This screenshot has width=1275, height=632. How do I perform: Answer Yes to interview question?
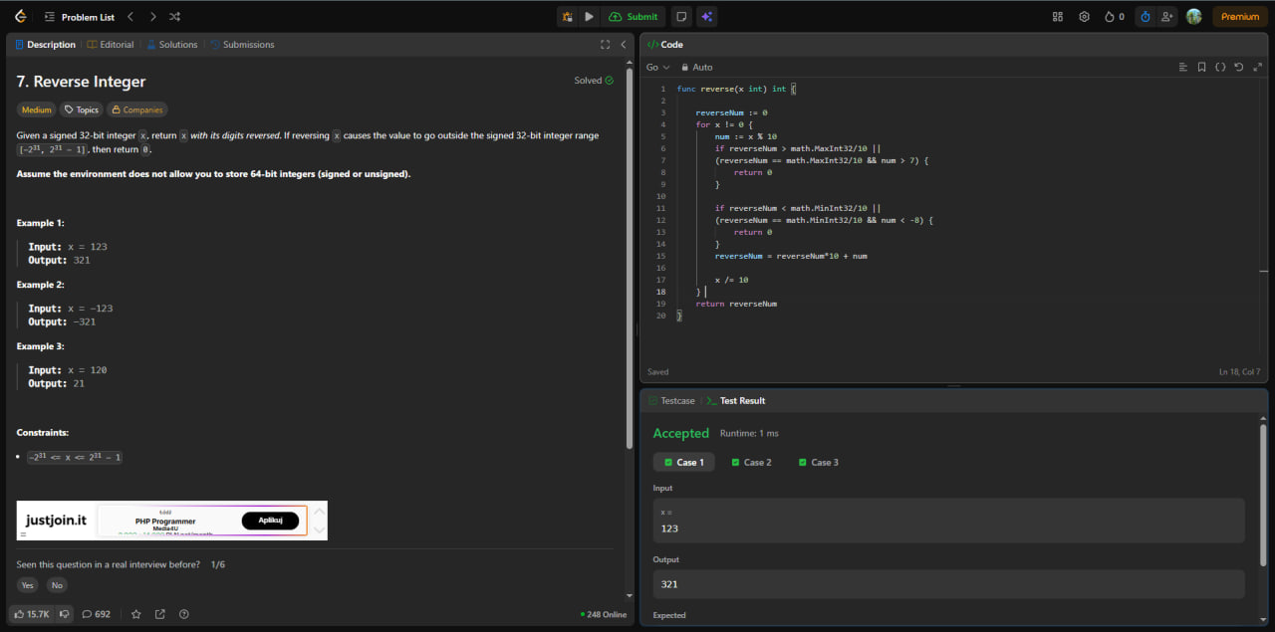coord(28,585)
